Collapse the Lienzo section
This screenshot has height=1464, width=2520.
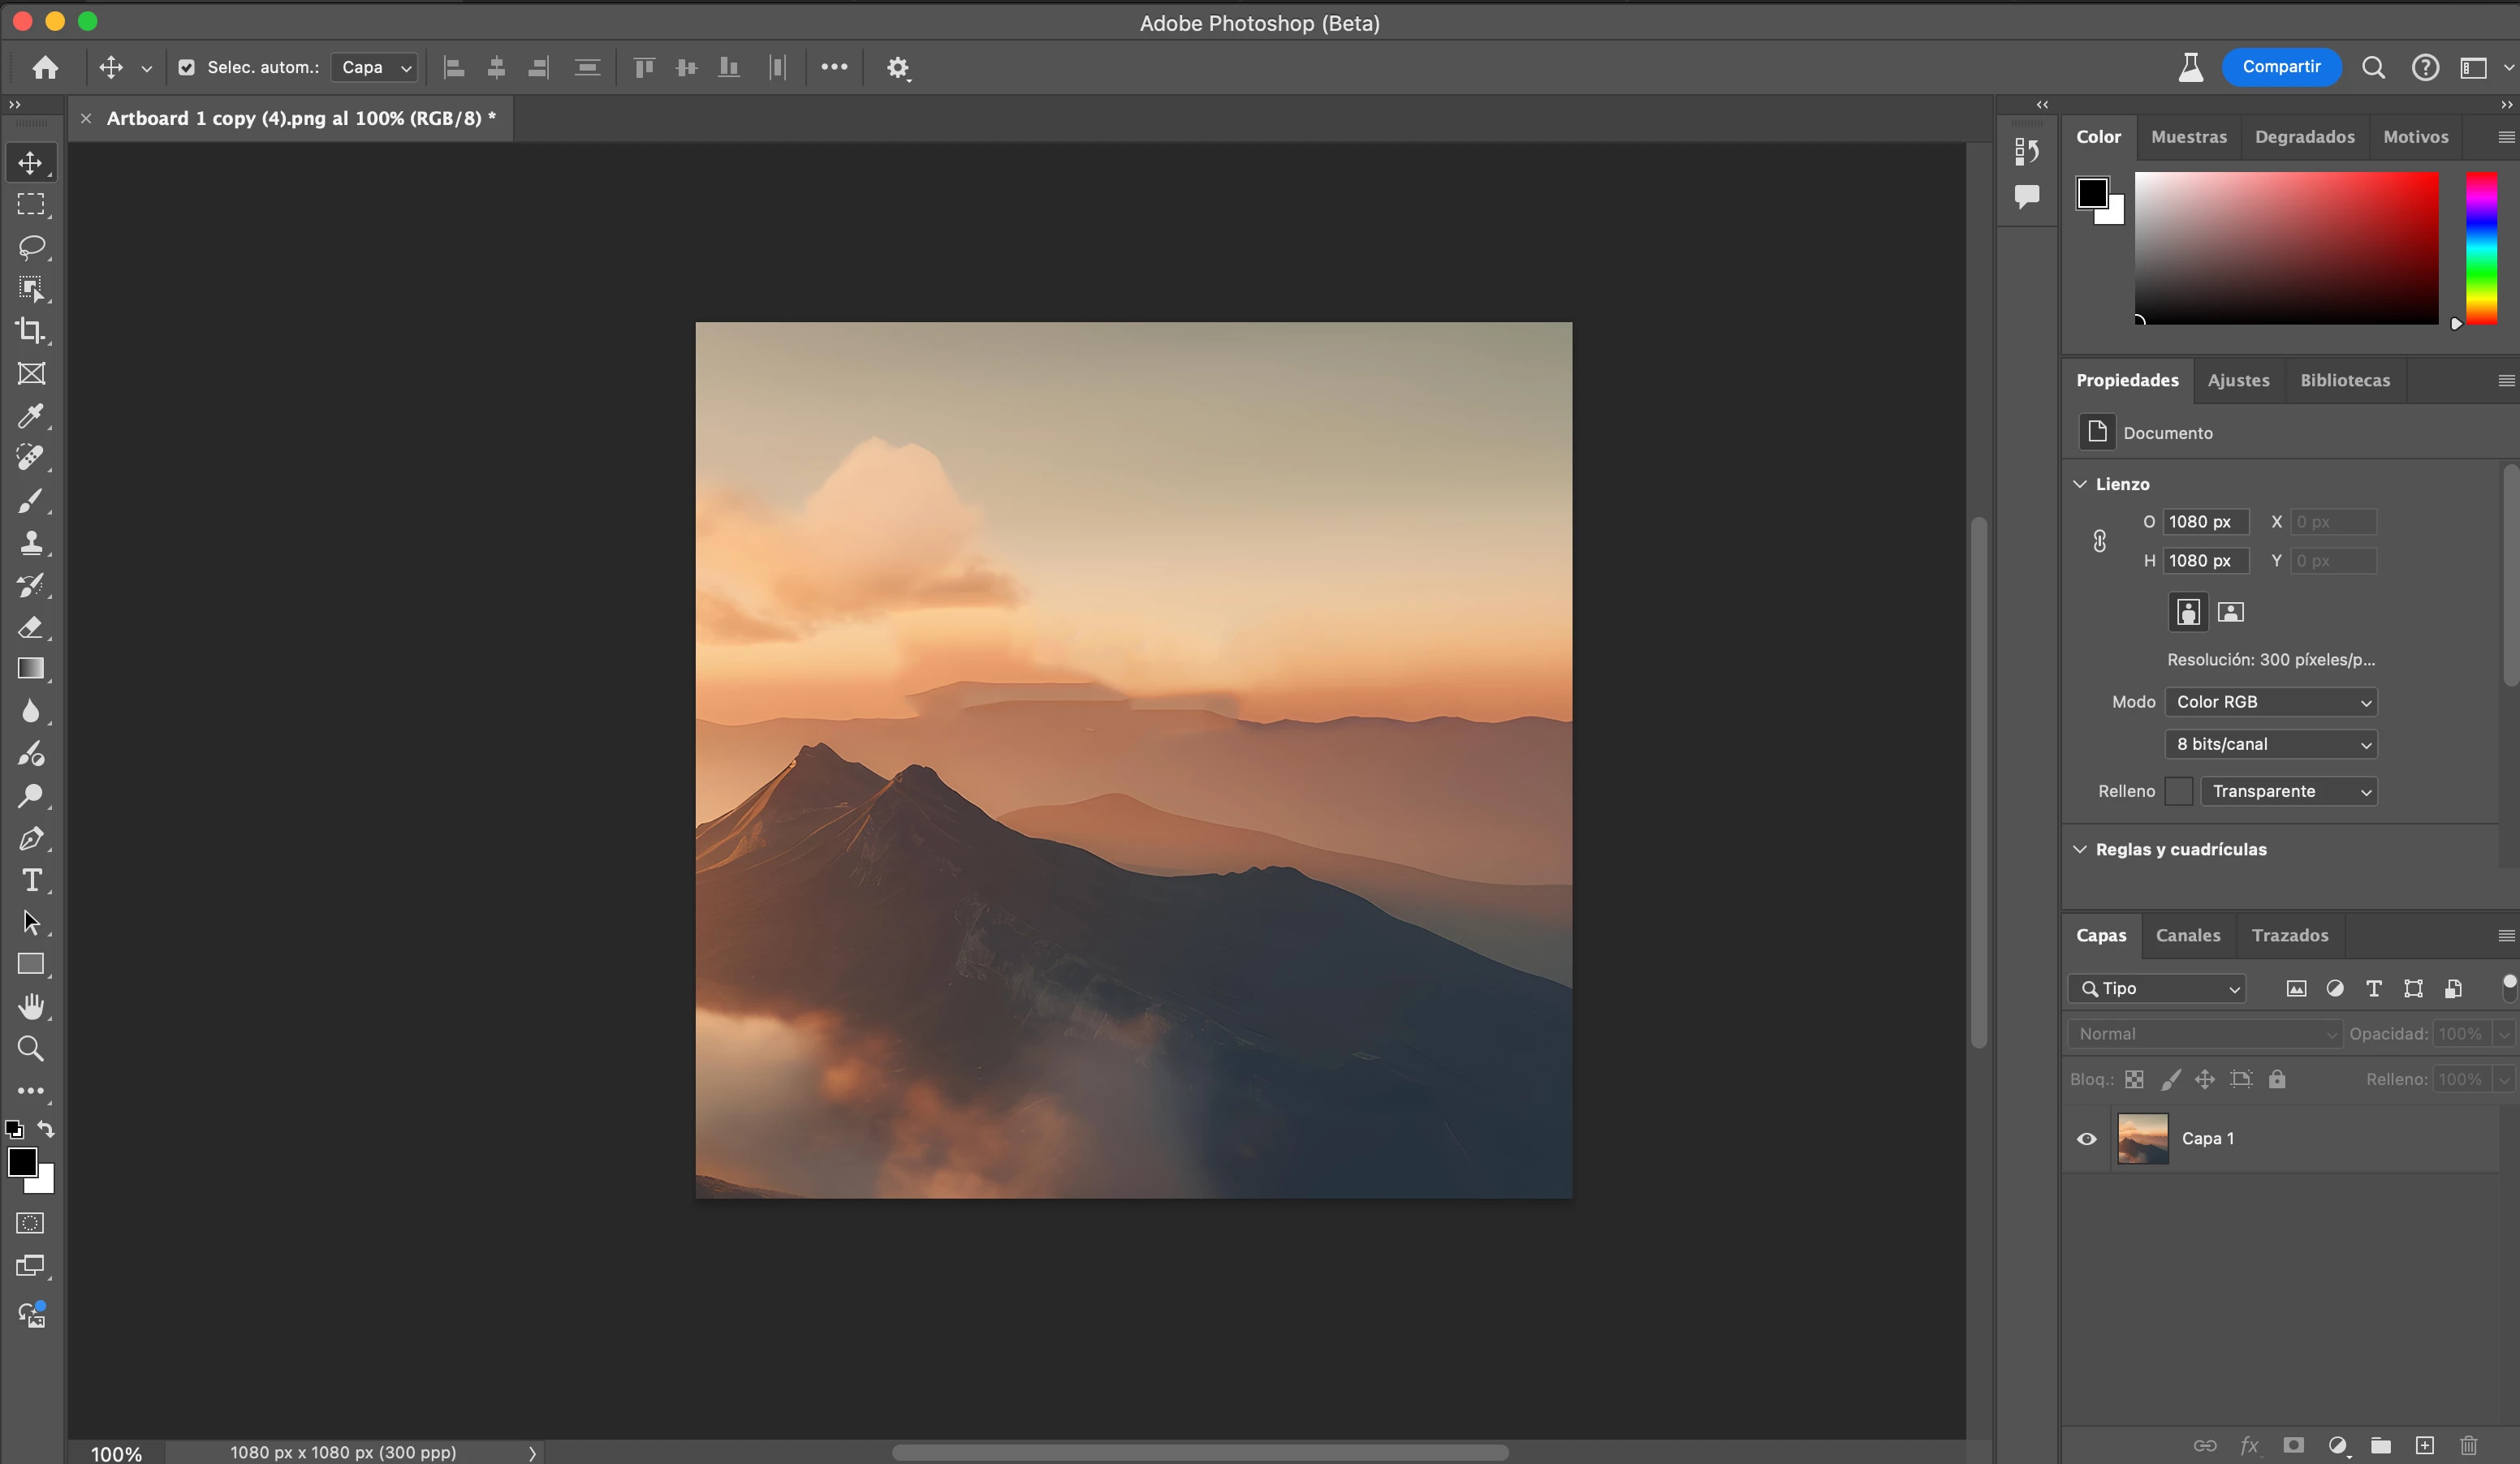pyautogui.click(x=2080, y=484)
